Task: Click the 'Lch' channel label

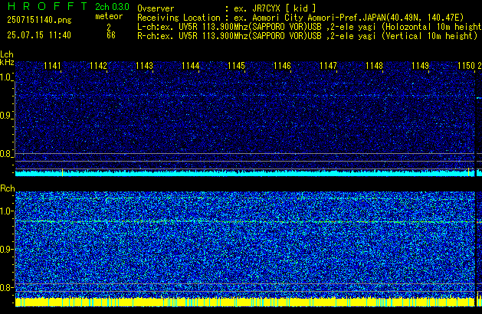Action: (7, 54)
